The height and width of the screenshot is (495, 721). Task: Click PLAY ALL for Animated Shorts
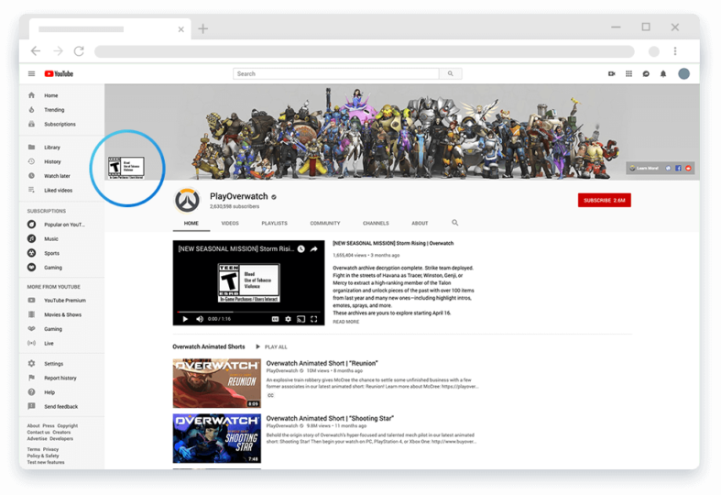point(271,346)
